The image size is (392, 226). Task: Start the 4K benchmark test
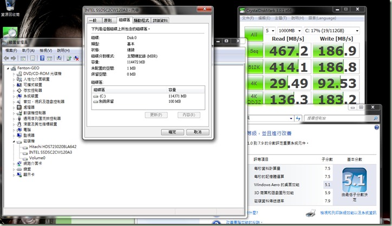point(254,83)
